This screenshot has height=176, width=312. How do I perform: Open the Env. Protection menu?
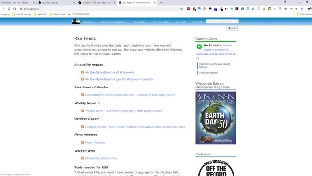[x=161, y=22]
